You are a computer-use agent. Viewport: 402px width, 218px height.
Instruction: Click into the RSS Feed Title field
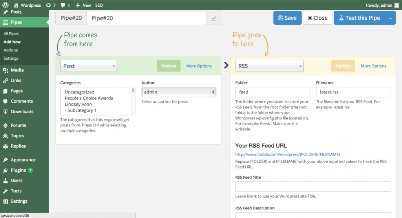point(313,187)
